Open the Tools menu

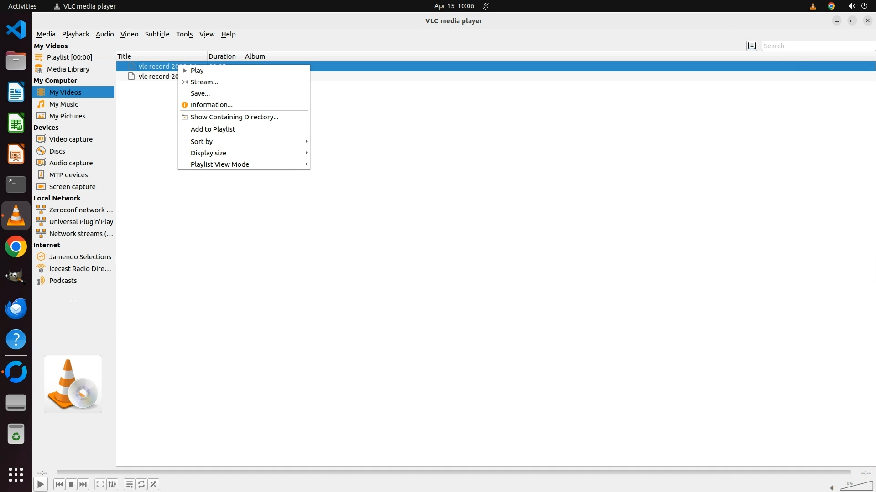click(184, 34)
